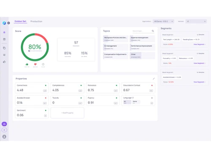This screenshot has height=158, width=211.
Task: Click the gray question icon under the score ring
Action: click(x=43, y=64)
